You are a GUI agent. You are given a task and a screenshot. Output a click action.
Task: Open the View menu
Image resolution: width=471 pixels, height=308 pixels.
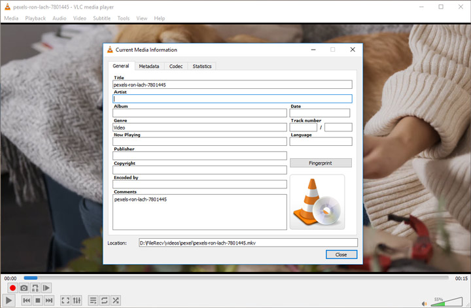pyautogui.click(x=142, y=18)
